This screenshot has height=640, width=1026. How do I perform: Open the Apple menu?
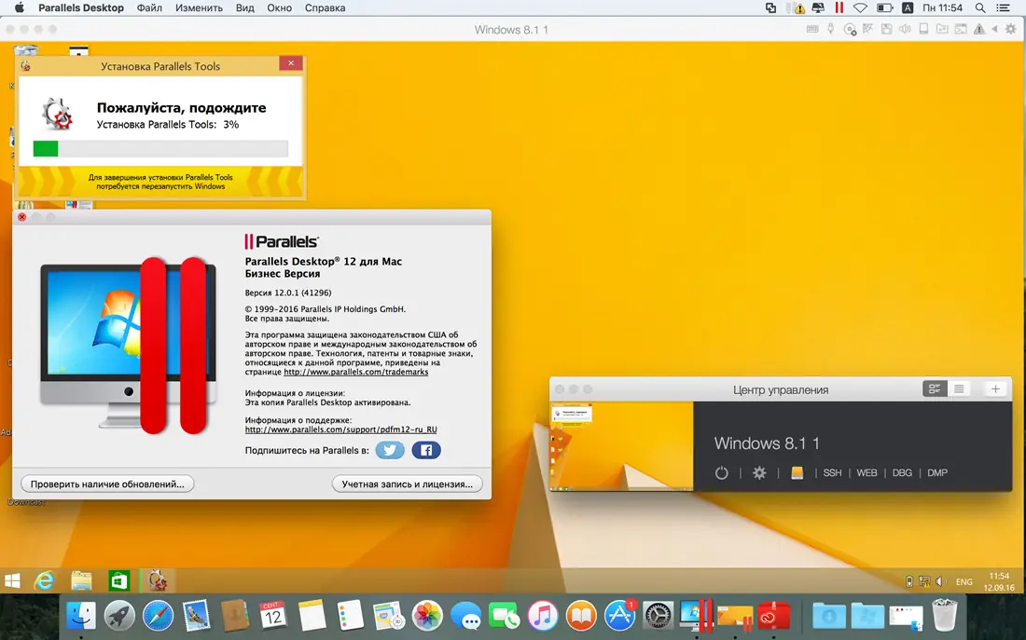(19, 7)
